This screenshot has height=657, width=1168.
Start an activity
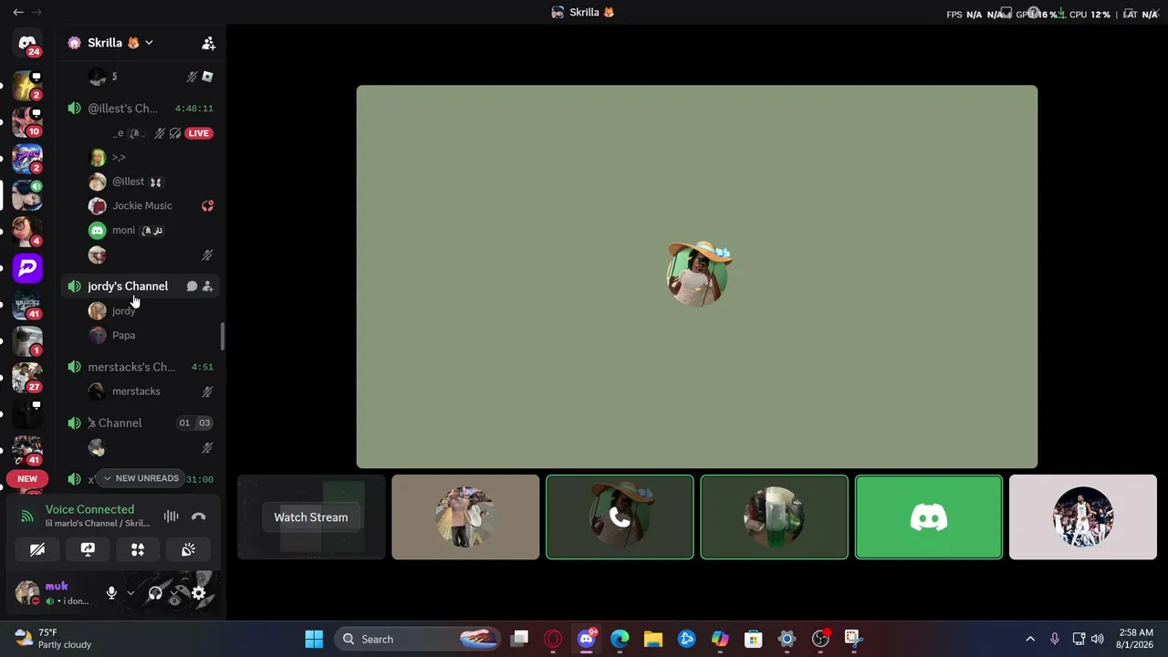(x=138, y=549)
